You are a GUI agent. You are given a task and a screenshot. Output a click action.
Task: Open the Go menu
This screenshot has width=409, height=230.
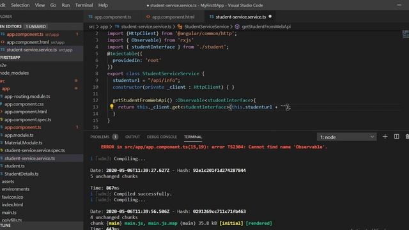click(x=53, y=5)
